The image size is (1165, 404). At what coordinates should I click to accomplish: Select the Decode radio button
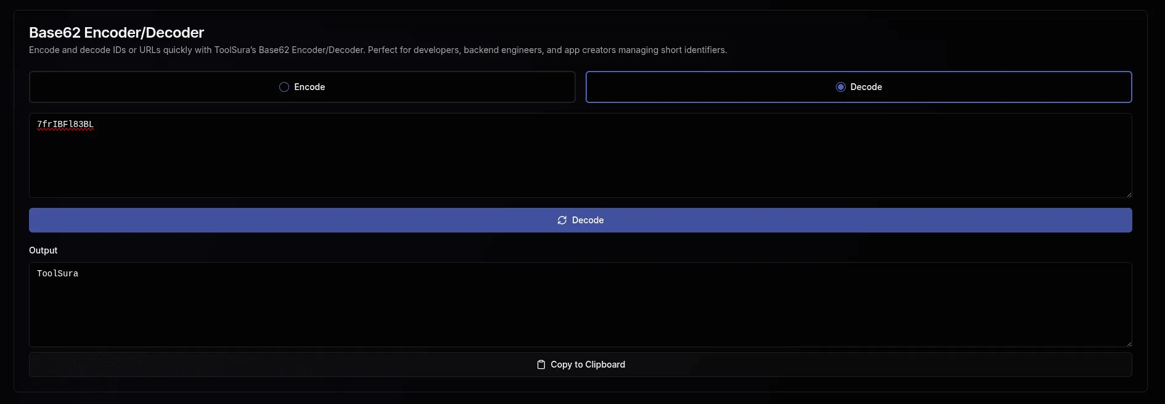point(841,87)
